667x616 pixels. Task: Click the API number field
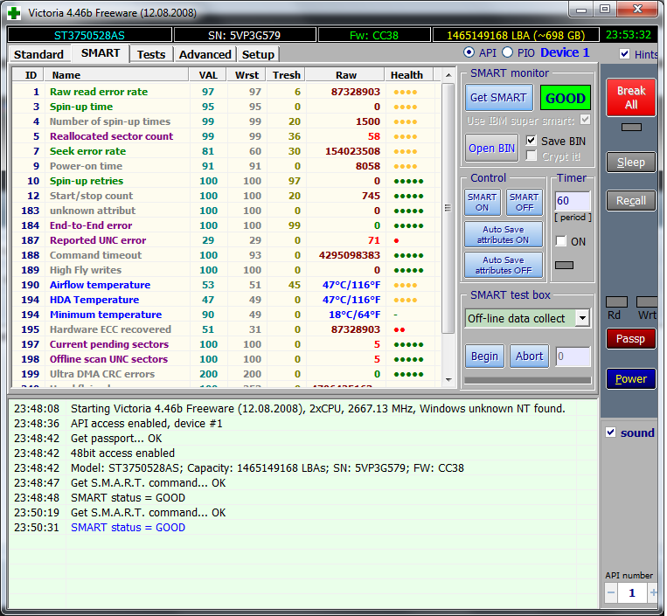click(x=632, y=592)
